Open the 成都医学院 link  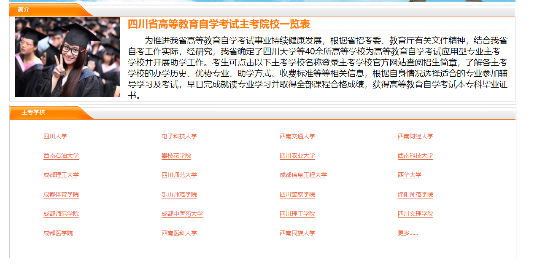58,233
